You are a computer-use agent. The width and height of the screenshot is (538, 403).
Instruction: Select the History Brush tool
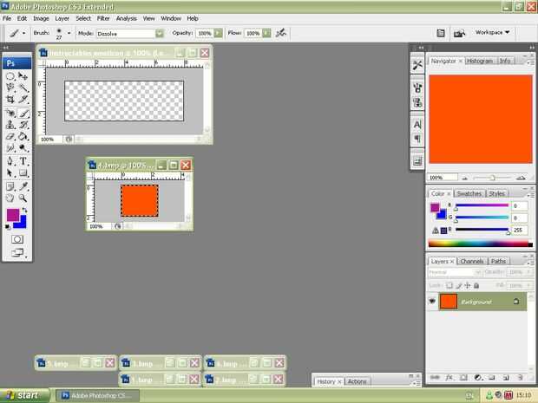coord(23,125)
